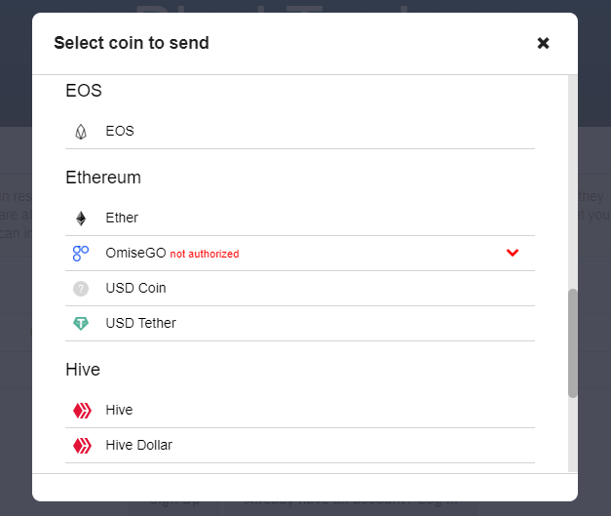Click the Hive Dollar red logo icon
The image size is (611, 516).
[x=82, y=446]
